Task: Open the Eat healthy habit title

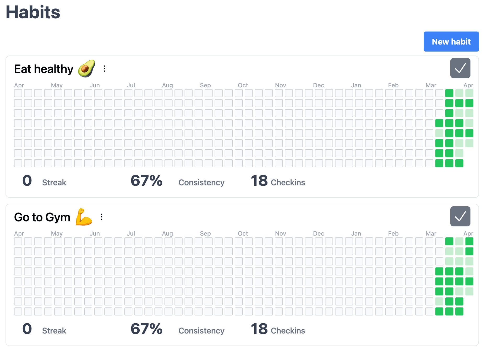Action: point(43,69)
